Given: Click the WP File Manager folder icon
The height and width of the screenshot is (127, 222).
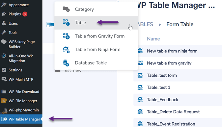Looking at the screenshot, I should coord(4,101).
